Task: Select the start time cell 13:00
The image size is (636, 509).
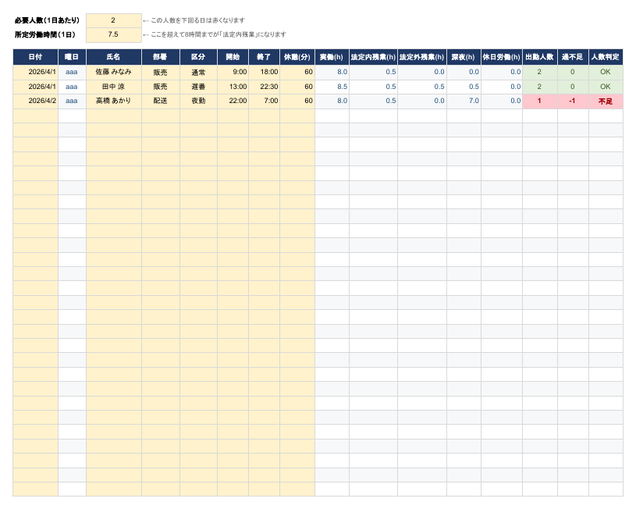Action: pyautogui.click(x=233, y=87)
